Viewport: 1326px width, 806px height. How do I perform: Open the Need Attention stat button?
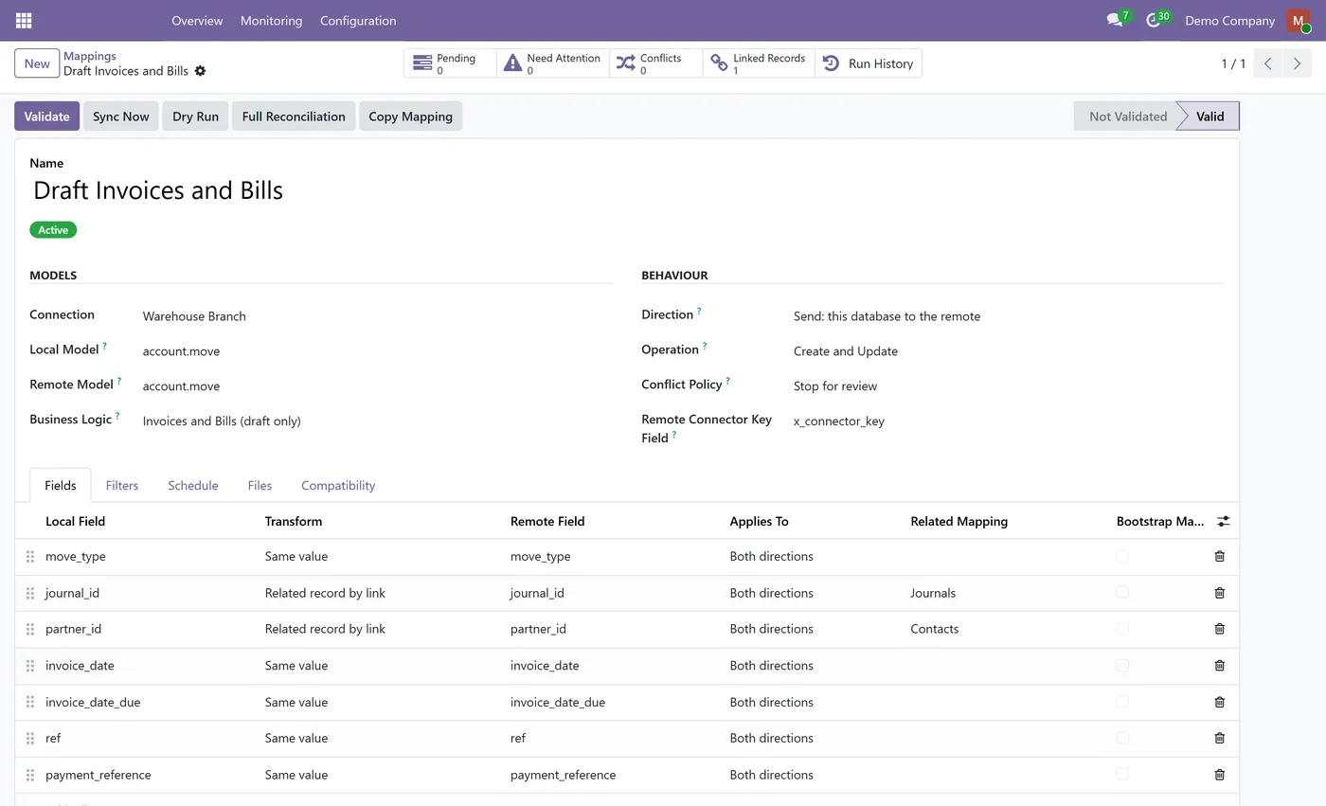553,63
